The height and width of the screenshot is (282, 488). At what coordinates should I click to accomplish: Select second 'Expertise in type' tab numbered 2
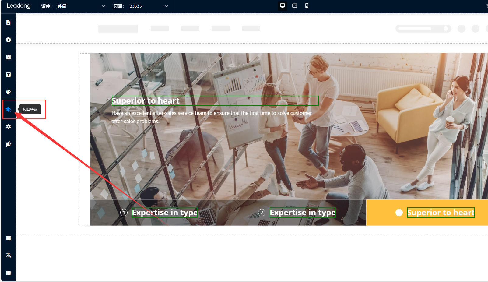[x=297, y=213]
